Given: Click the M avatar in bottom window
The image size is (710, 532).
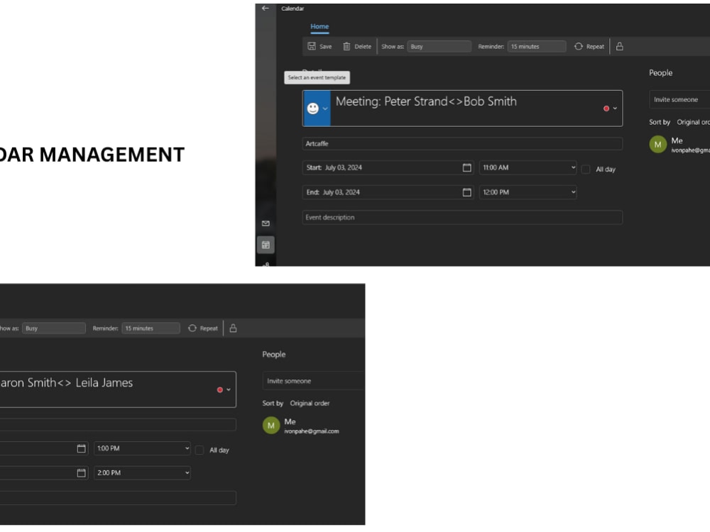Looking at the screenshot, I should (x=271, y=426).
